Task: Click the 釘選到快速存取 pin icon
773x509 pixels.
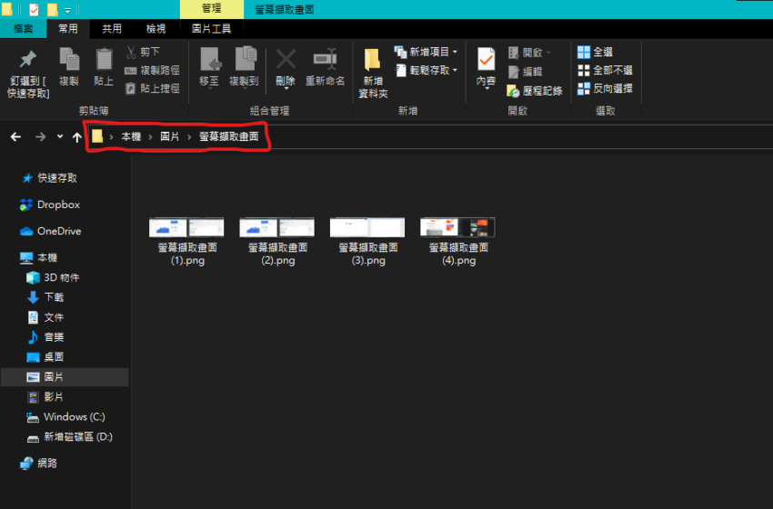Action: tap(28, 60)
